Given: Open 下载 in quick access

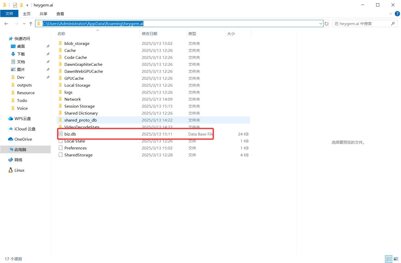Looking at the screenshot, I should 21,54.
